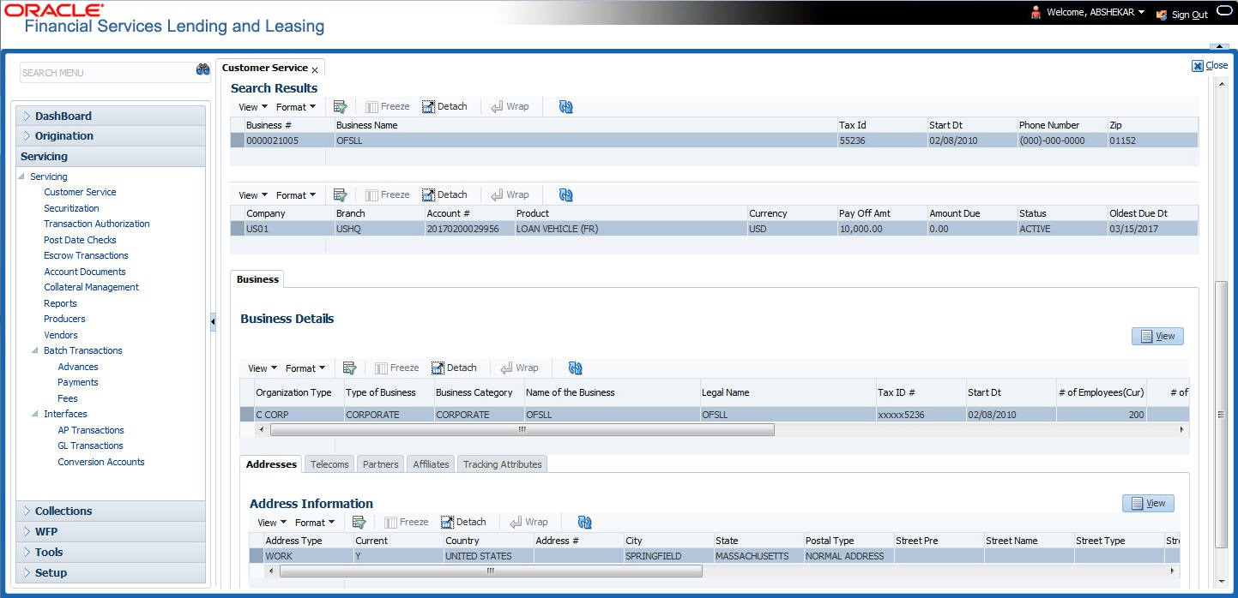Click the Pay Off Amt column header
Viewport: 1238px width, 598px height.
tap(881, 213)
